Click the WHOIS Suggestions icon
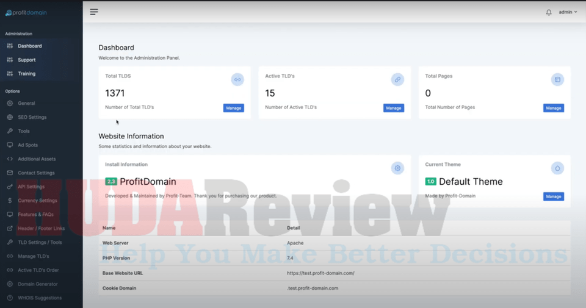Screen dimensions: 586x308 tap(10, 298)
